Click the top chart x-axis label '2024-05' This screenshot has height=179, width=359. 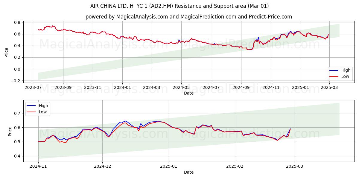pos(181,88)
